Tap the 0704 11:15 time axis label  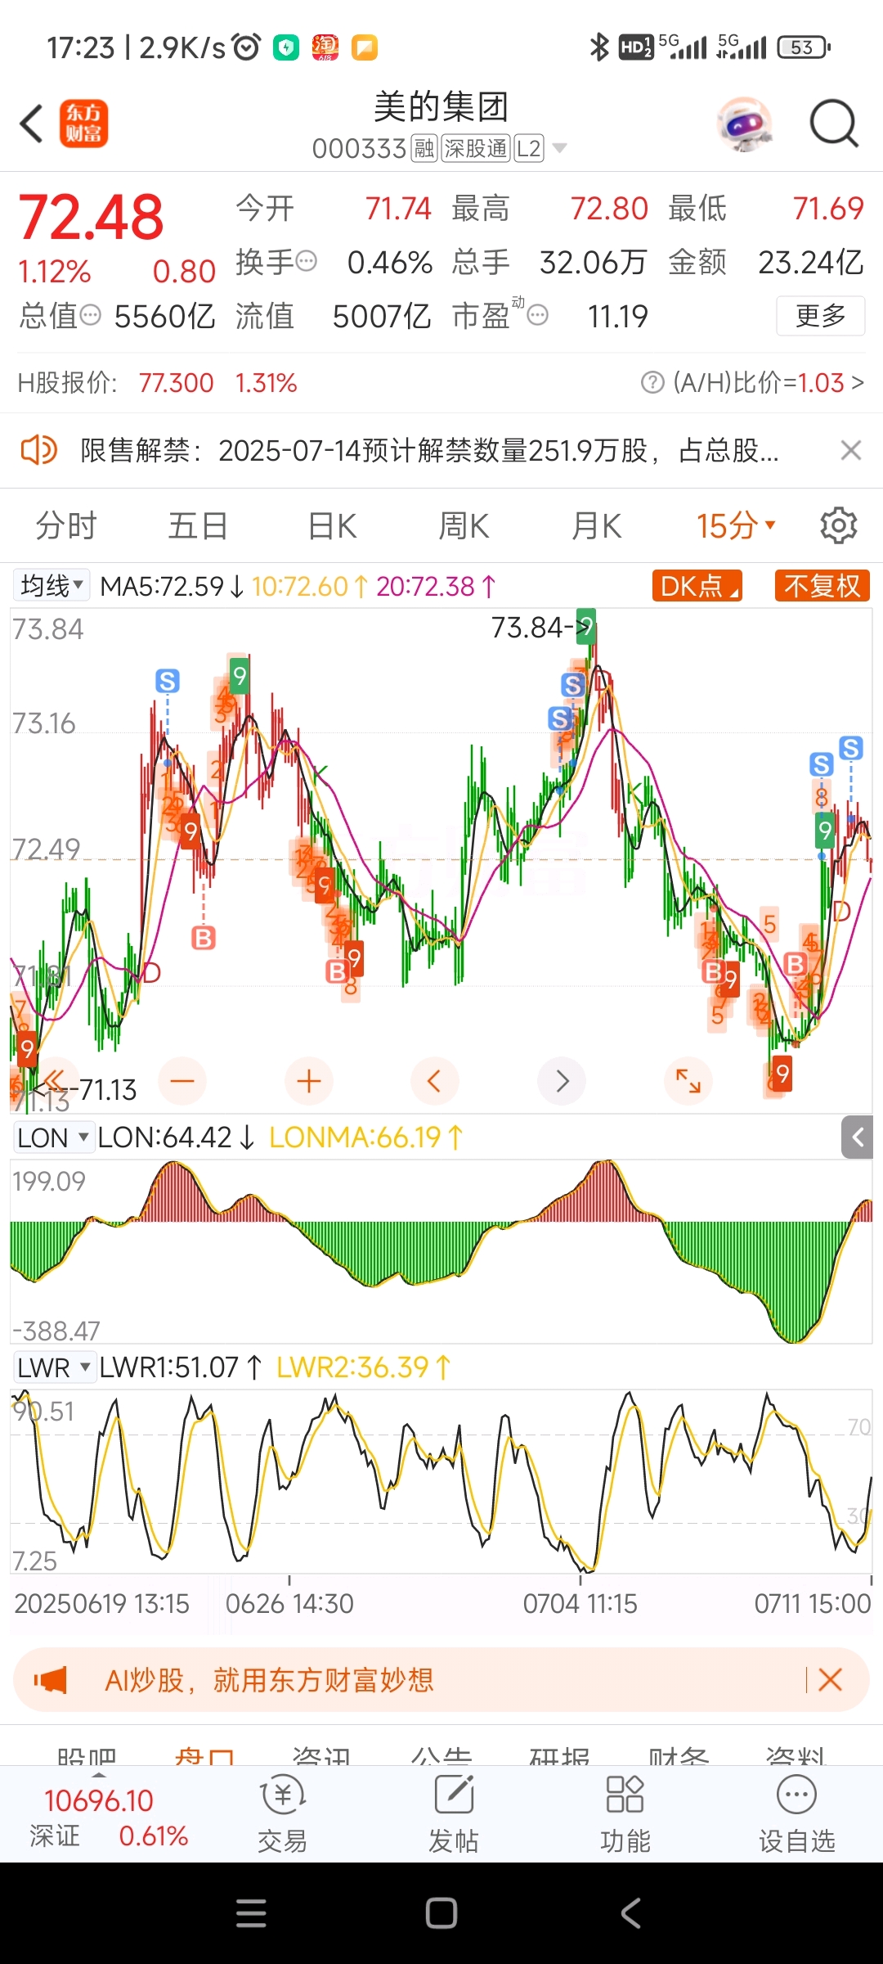(x=580, y=1603)
